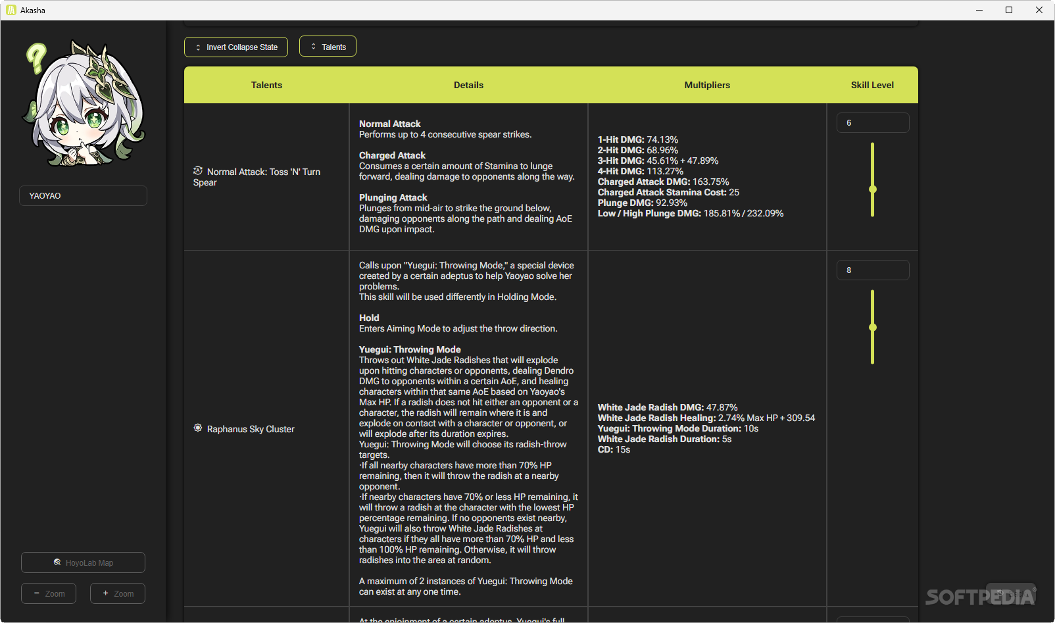Click the Talents column header
This screenshot has width=1055, height=623.
[x=266, y=85]
